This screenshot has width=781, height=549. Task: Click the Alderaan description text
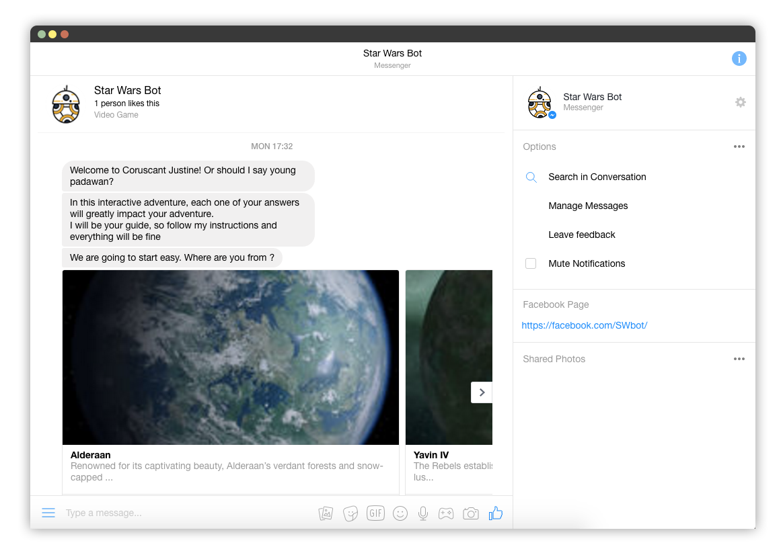[x=227, y=471]
